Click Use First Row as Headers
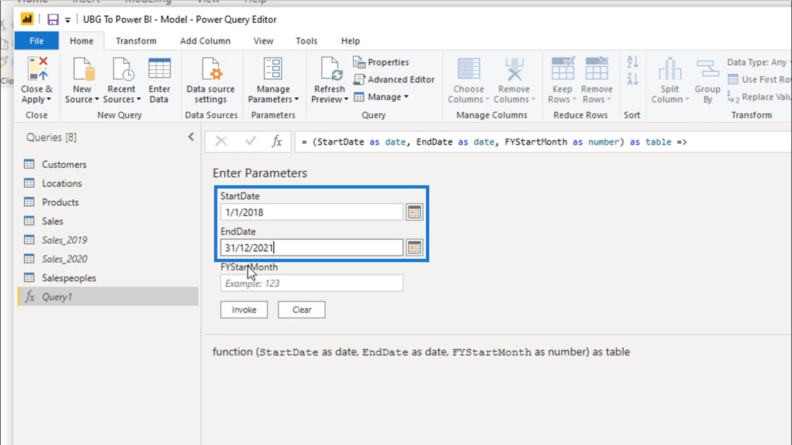 point(759,79)
